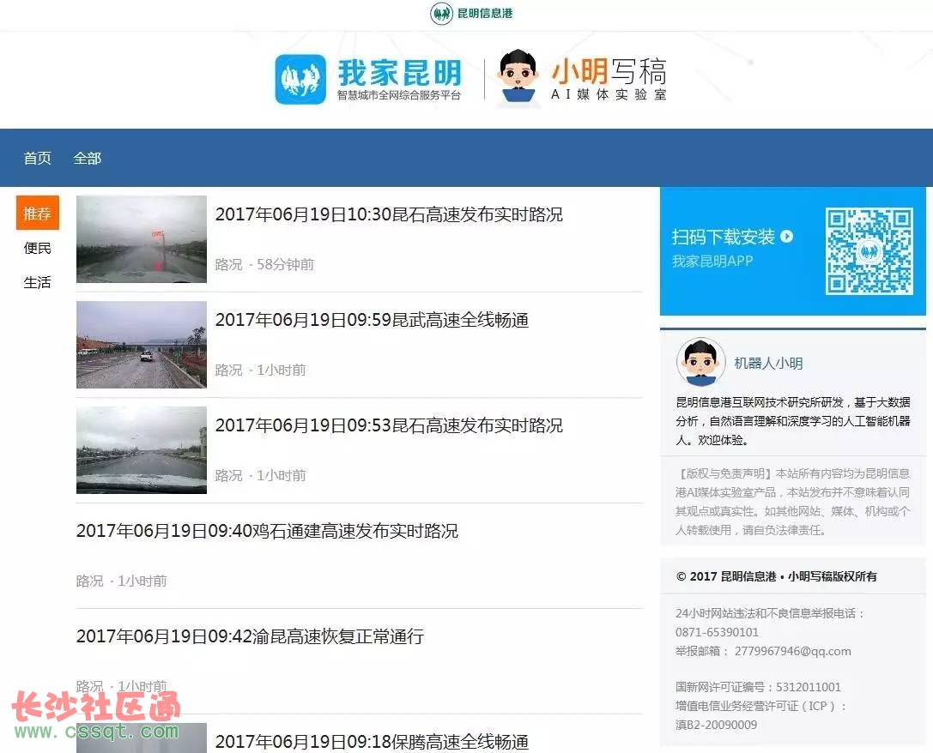Click the QR code for 我家昆明APP
The width and height of the screenshot is (933, 753).
pos(869,250)
